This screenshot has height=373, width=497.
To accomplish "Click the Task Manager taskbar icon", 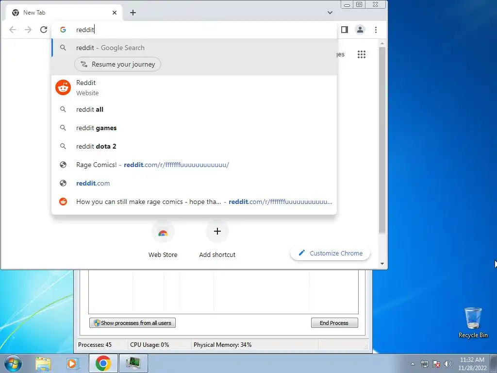I will 133,363.
